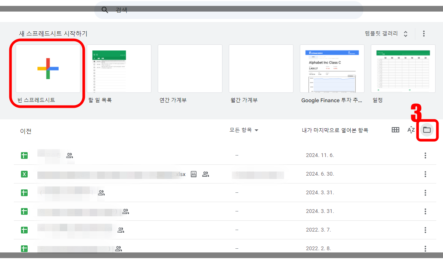Open the file picker folder icon
The width and height of the screenshot is (443, 264).
[x=427, y=130]
